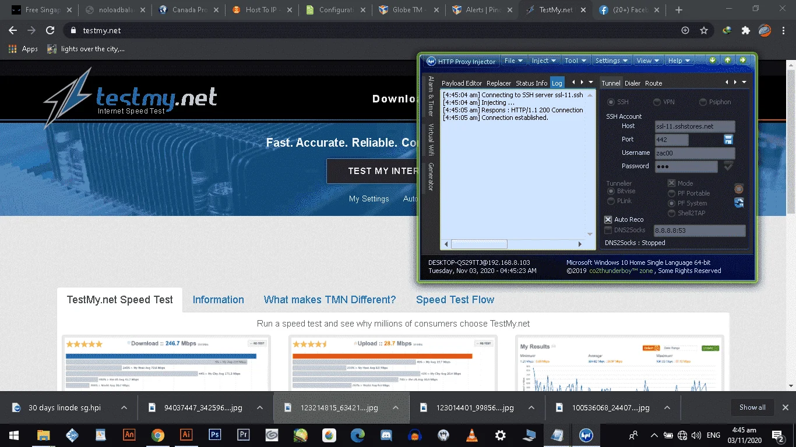The height and width of the screenshot is (447, 796).
Task: Select the SSH radio button
Action: coord(611,102)
